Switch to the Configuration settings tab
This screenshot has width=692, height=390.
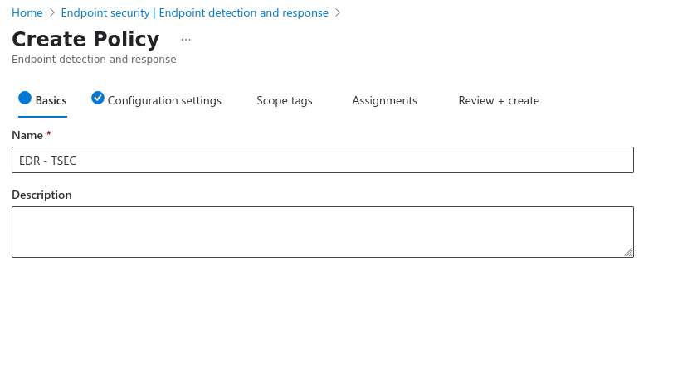pyautogui.click(x=164, y=100)
